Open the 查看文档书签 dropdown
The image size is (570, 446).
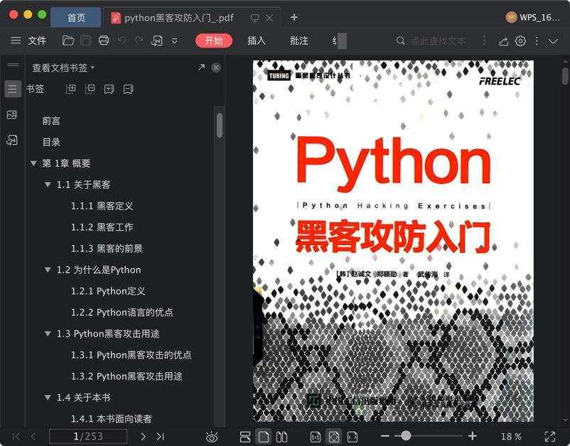point(63,68)
